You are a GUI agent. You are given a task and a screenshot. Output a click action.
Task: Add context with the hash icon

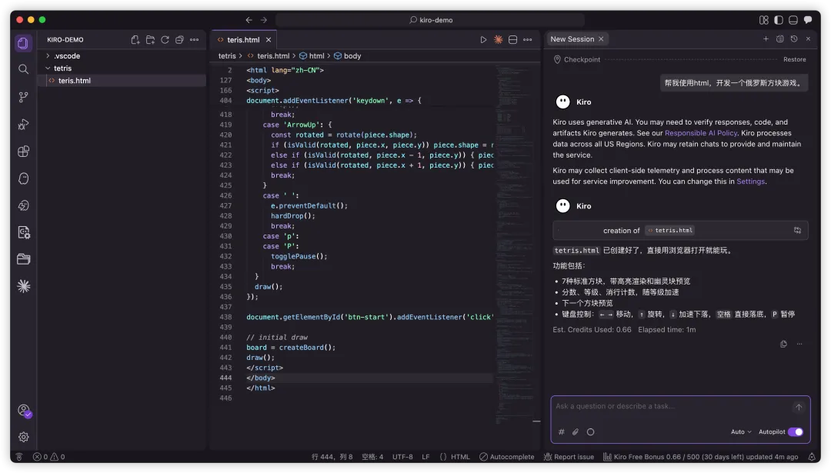(x=561, y=431)
